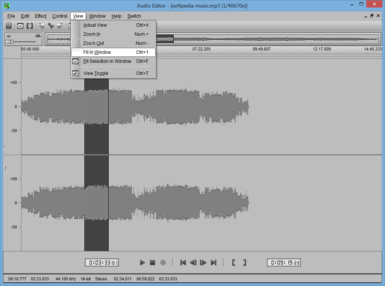Screen dimensions: 385x286
Task: Click 02:34.011 in the status bar
Action: tap(123, 279)
